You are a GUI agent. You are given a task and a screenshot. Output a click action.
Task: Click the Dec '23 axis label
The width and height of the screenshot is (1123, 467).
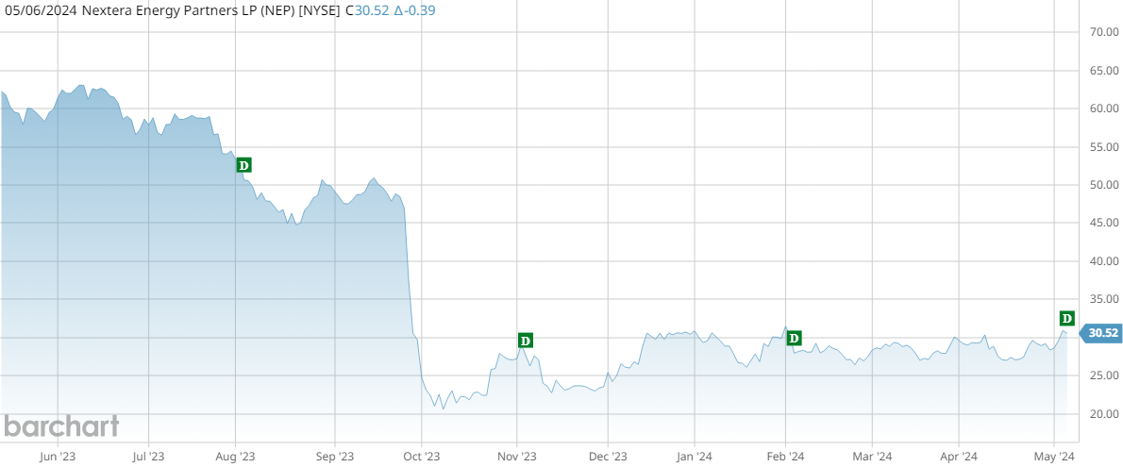(x=608, y=456)
